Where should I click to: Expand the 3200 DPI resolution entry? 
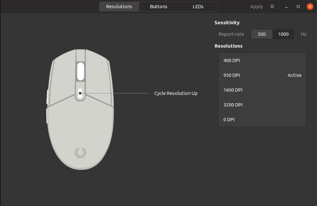233,104
